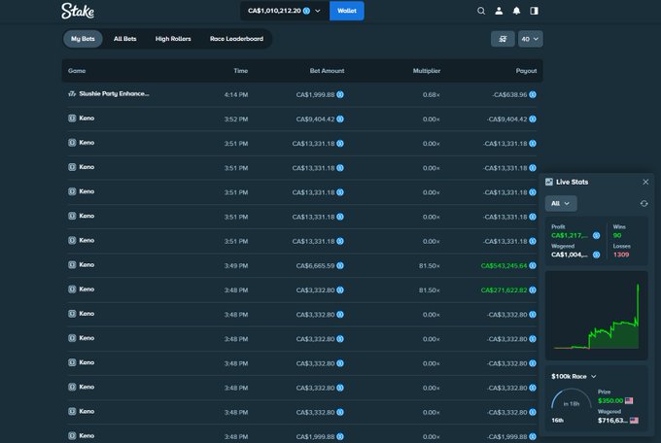Click the US flag beside wagered $716,63
661x443 pixels.
634,421
